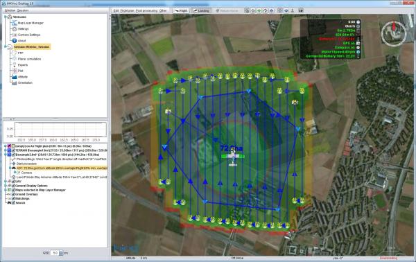The height and width of the screenshot is (262, 416).
Task: Expand the Camera sub-node
Action: click(x=15, y=173)
